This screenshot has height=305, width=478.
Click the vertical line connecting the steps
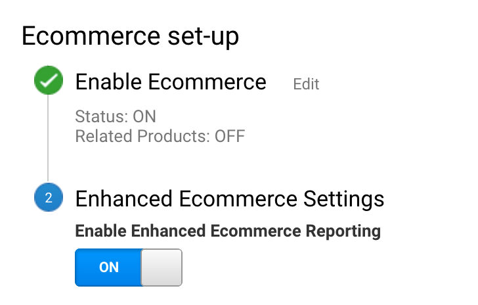point(48,139)
